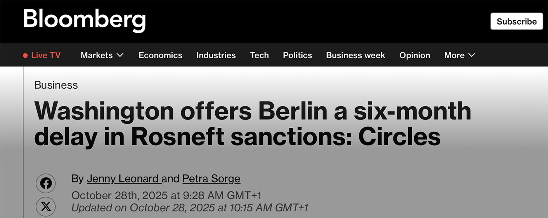
Task: Click the Subscribe button
Action: point(516,21)
